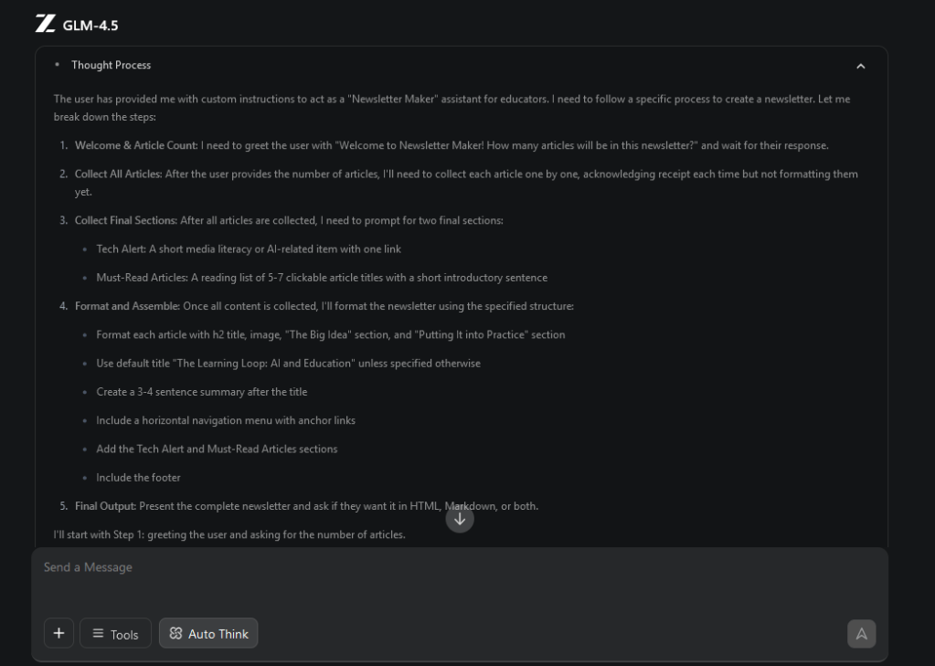Click the horizontal navigation menu bullet text

226,420
